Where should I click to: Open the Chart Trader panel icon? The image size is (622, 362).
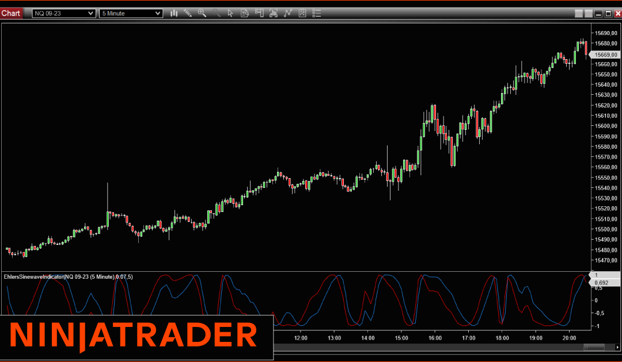tap(259, 13)
